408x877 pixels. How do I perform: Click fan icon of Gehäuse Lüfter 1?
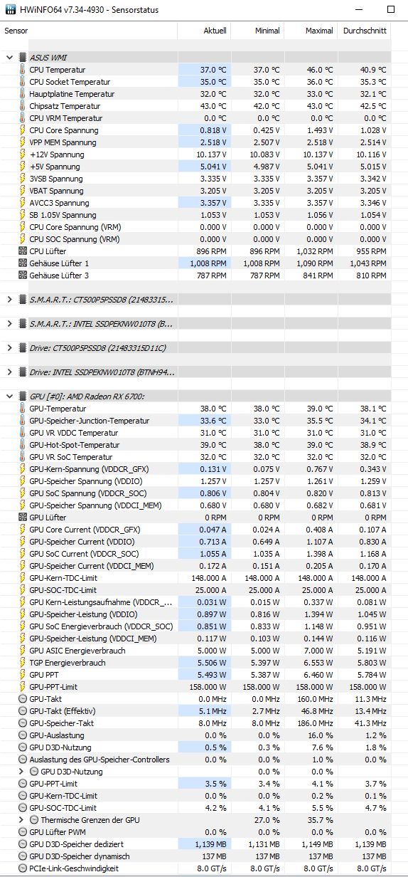tap(22, 263)
